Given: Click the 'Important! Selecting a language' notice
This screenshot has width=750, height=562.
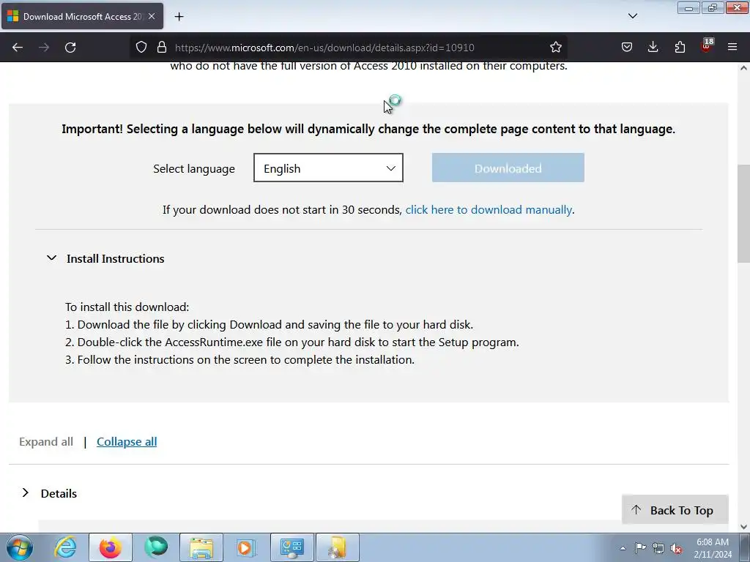Looking at the screenshot, I should coord(368,129).
